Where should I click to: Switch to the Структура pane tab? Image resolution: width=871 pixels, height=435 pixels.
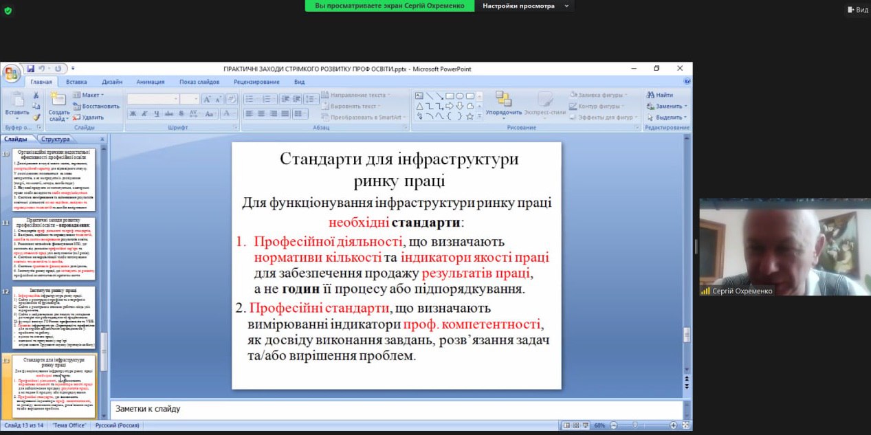(55, 140)
